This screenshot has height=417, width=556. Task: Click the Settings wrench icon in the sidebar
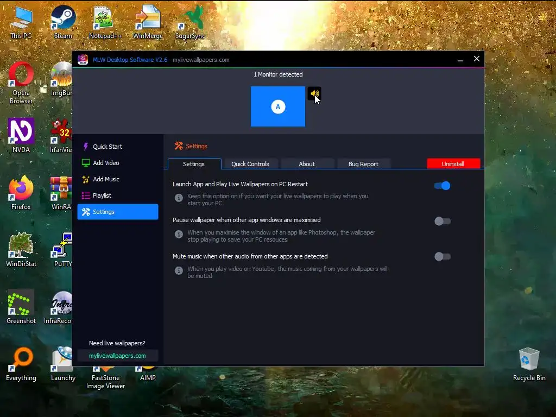click(x=85, y=212)
